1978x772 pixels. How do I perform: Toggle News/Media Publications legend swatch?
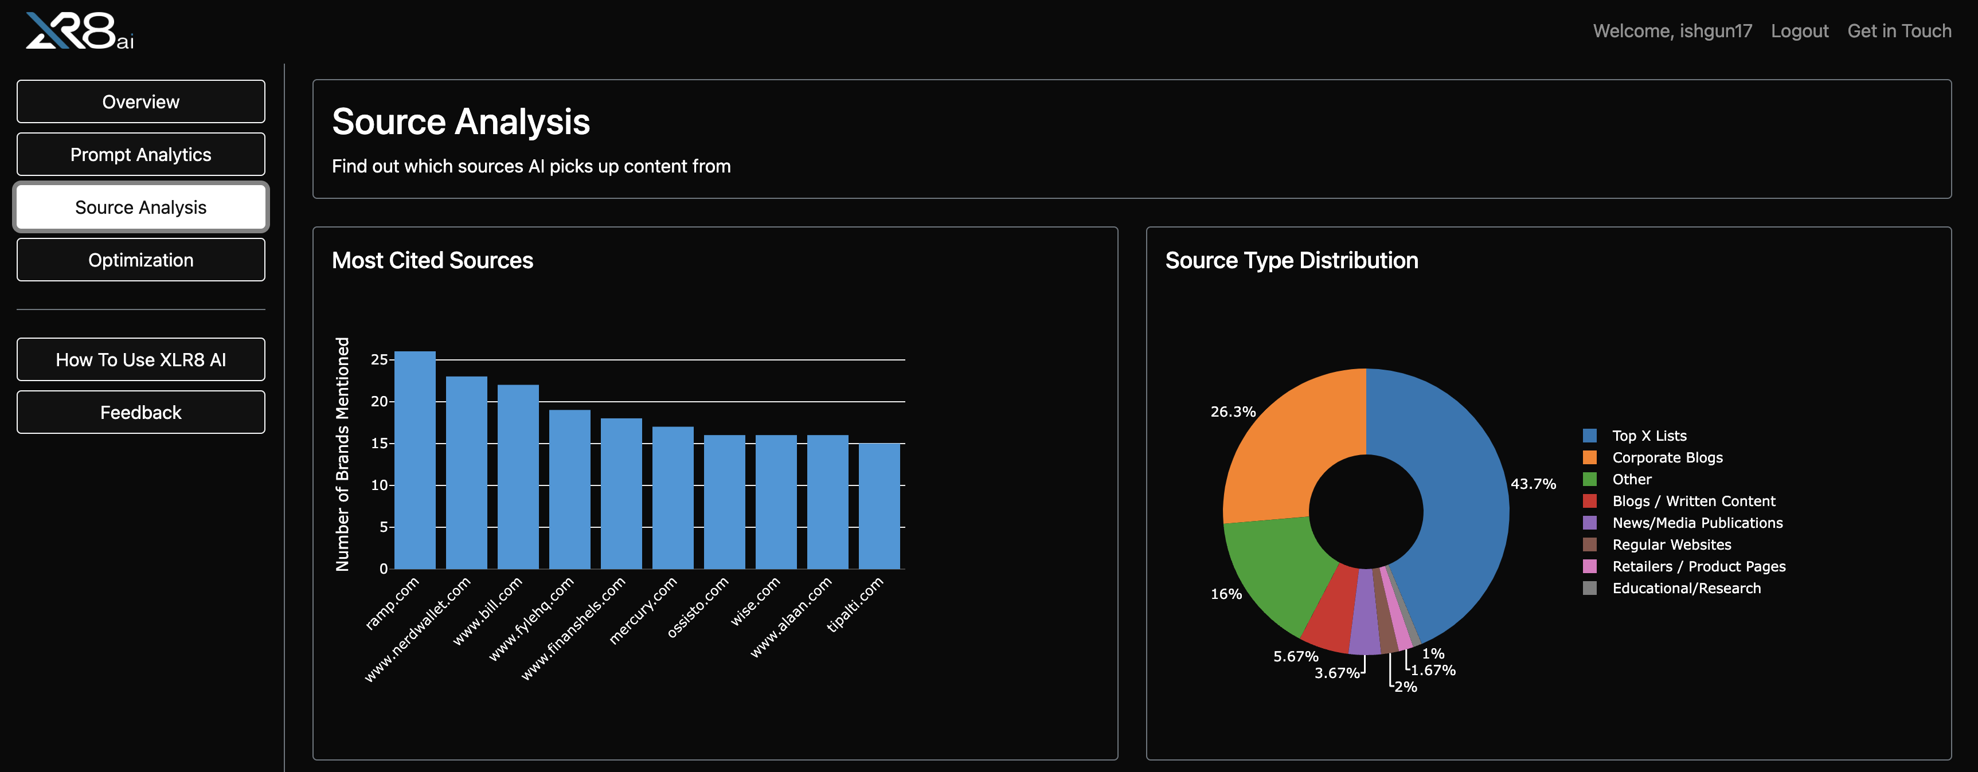point(1589,523)
